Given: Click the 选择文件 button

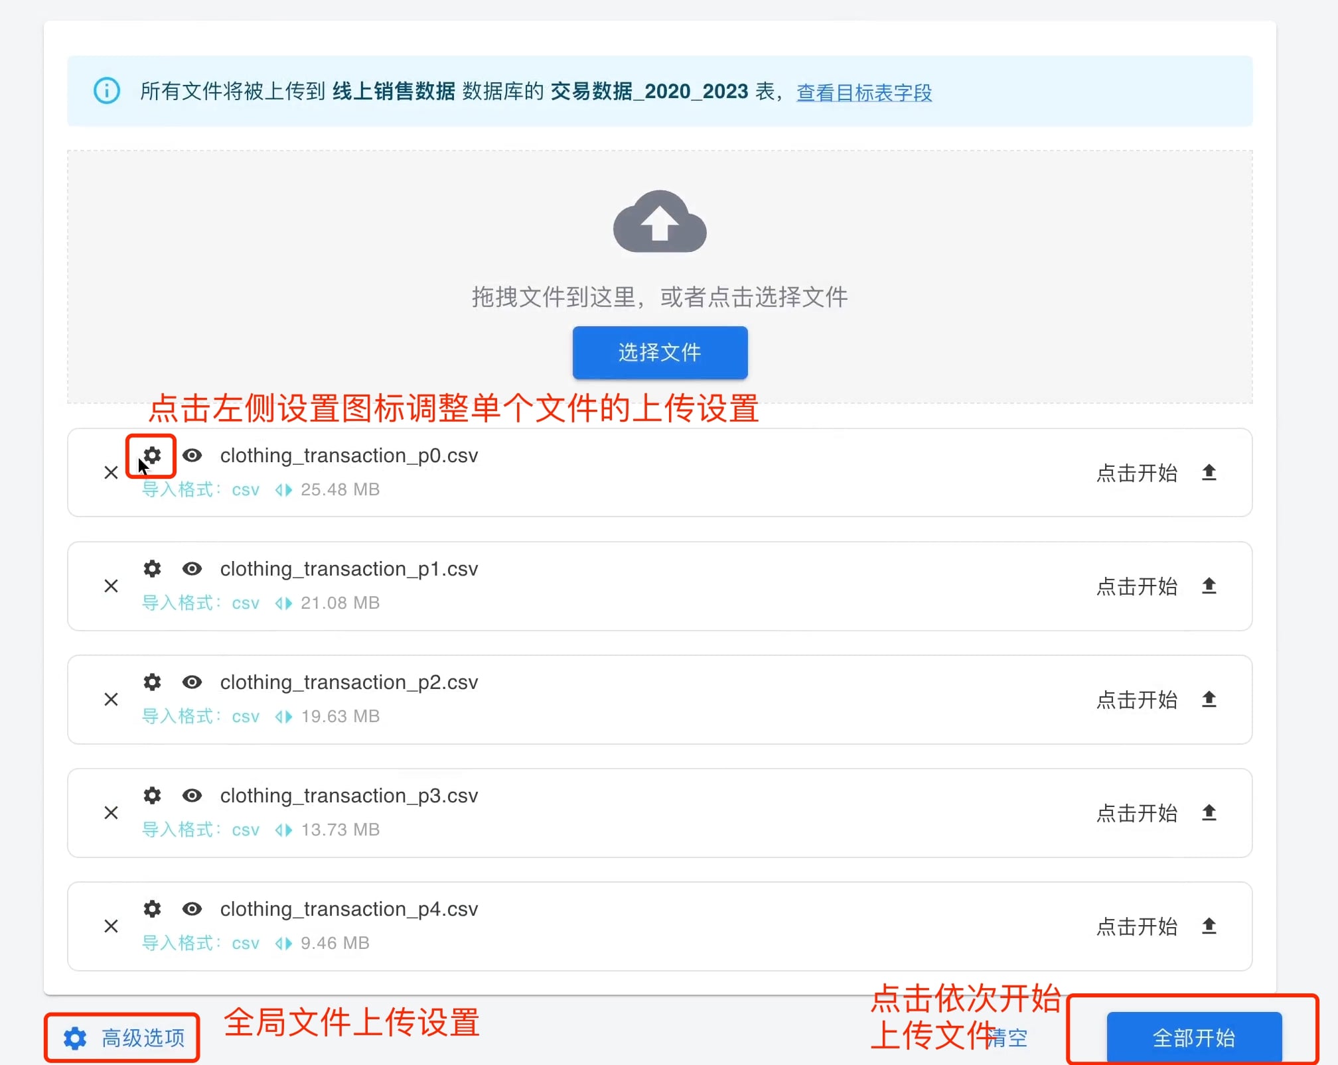Looking at the screenshot, I should (659, 353).
